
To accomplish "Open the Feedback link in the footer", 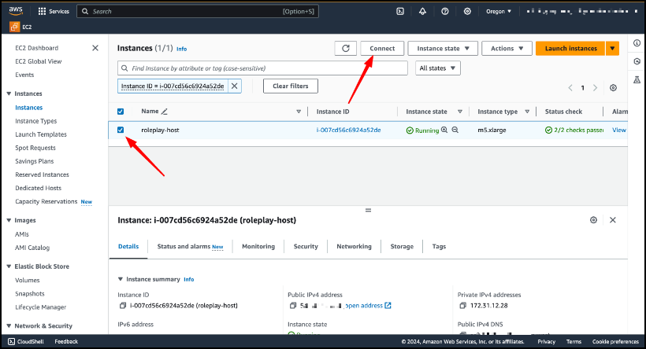I will pyautogui.click(x=66, y=342).
